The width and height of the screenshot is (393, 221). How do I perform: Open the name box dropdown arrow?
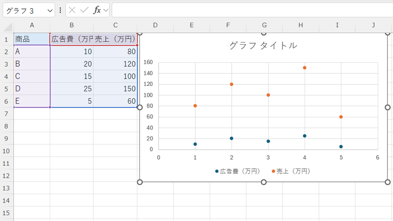pos(50,10)
